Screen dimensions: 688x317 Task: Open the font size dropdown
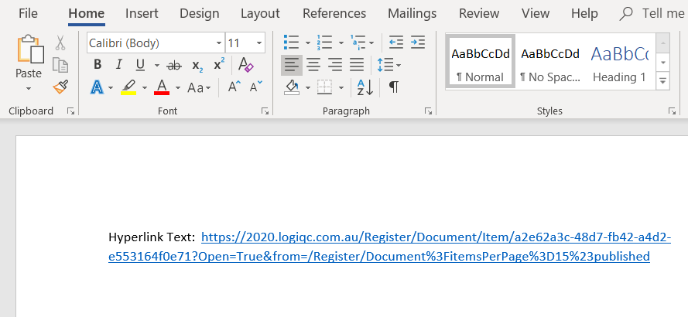(258, 43)
